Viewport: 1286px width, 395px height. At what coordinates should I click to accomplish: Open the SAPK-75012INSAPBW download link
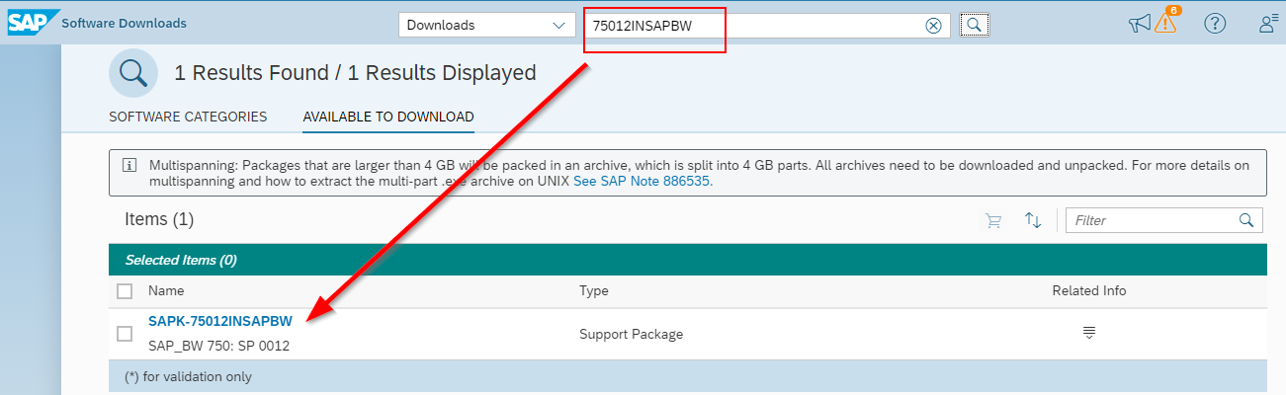click(x=220, y=321)
